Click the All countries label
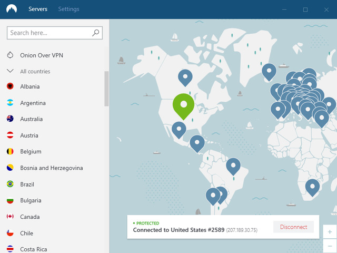337x253 pixels. 35,72
